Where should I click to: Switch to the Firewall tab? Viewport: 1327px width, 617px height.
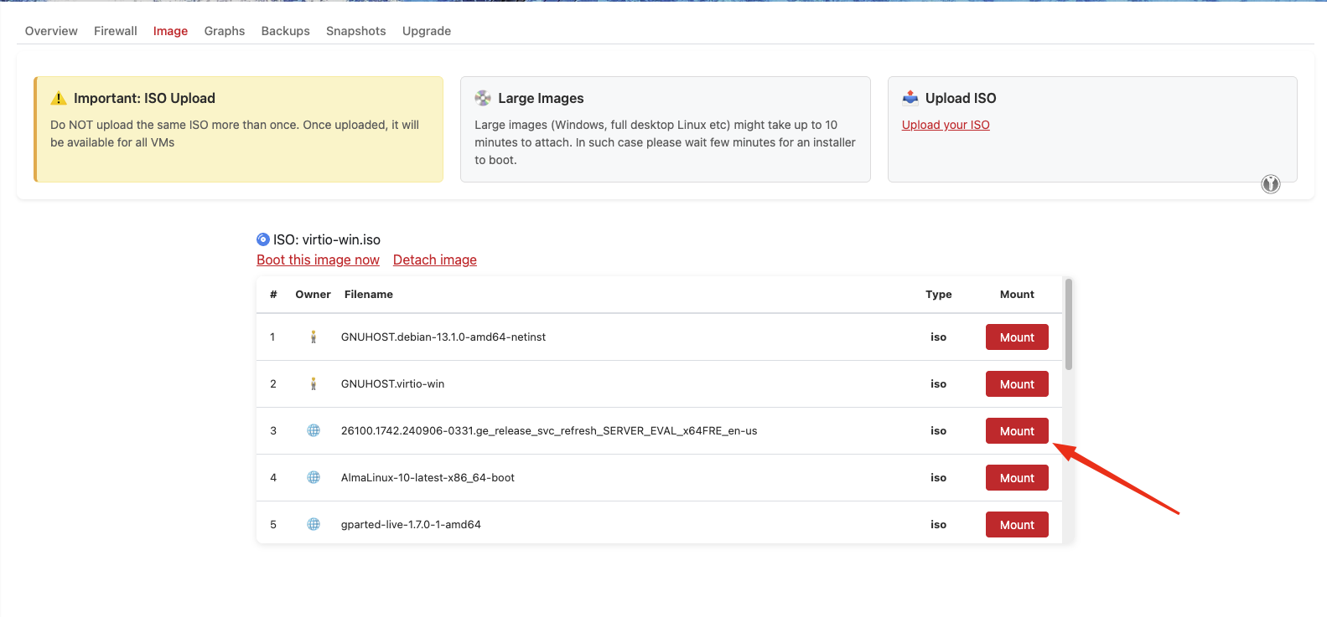pyautogui.click(x=116, y=31)
